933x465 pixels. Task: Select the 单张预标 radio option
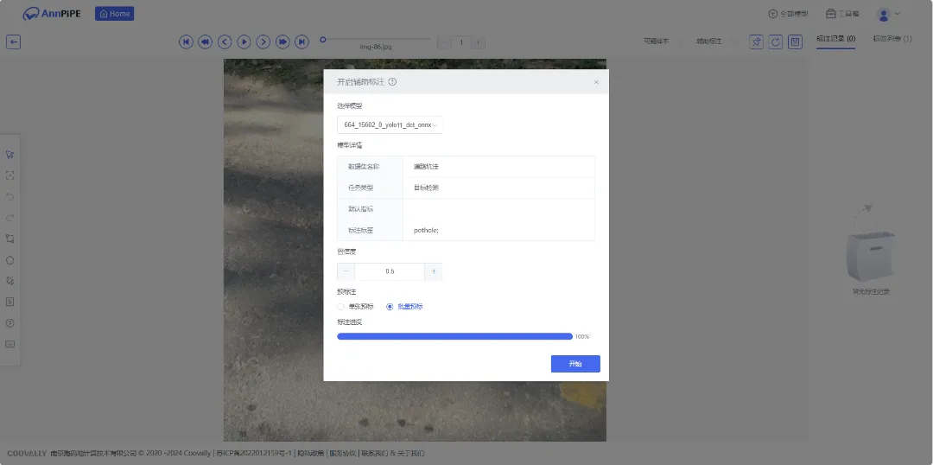tap(356, 307)
